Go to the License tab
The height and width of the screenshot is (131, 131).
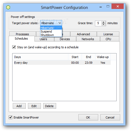(108, 34)
